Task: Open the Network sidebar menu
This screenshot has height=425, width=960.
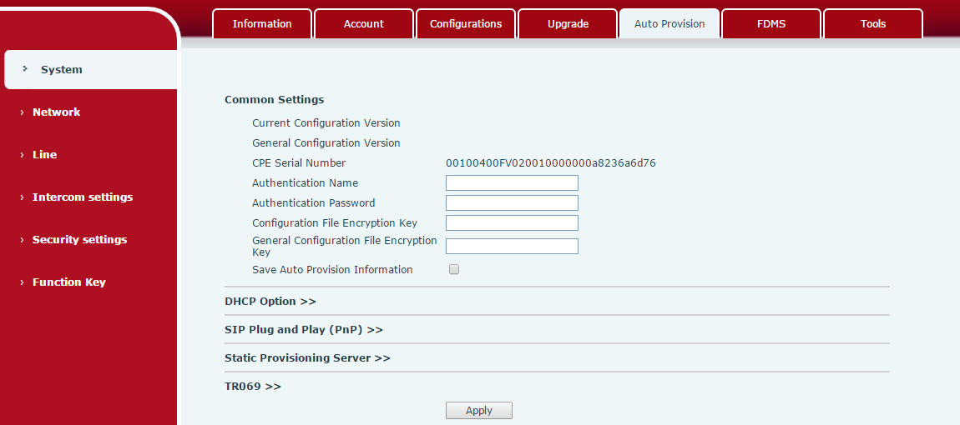Action: 56,112
